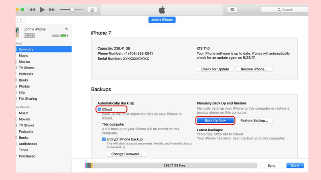
Task: Navigate forward with the chevron arrow
Action: (21, 20)
